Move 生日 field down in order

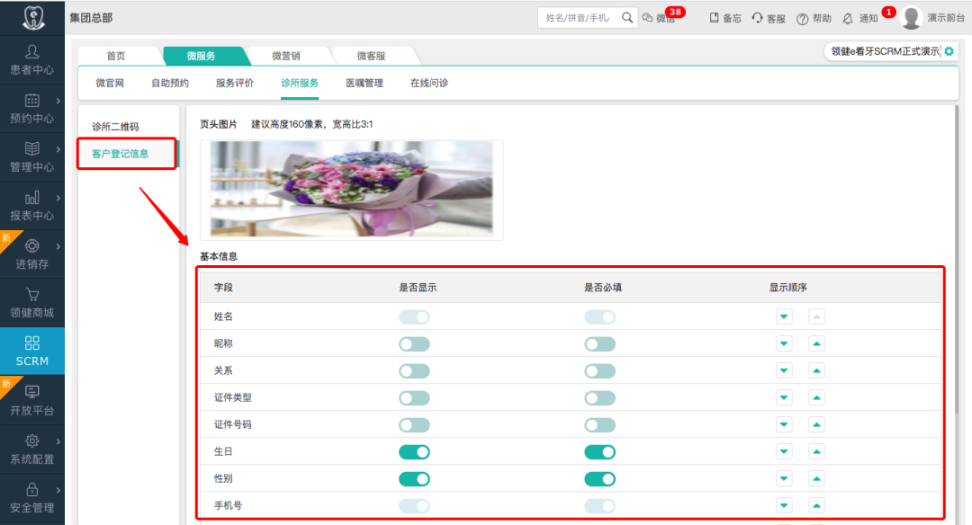point(784,452)
